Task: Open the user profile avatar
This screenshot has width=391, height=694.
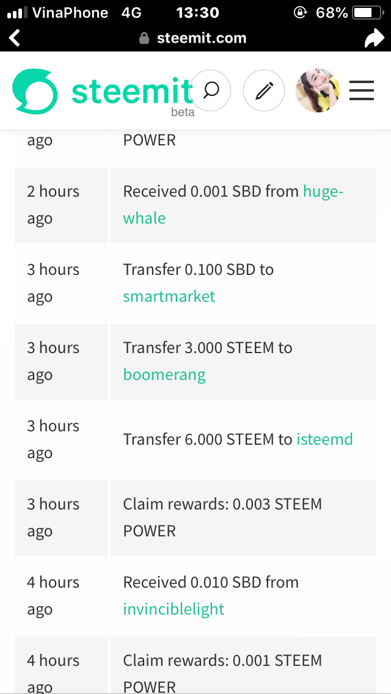Action: pyautogui.click(x=318, y=91)
